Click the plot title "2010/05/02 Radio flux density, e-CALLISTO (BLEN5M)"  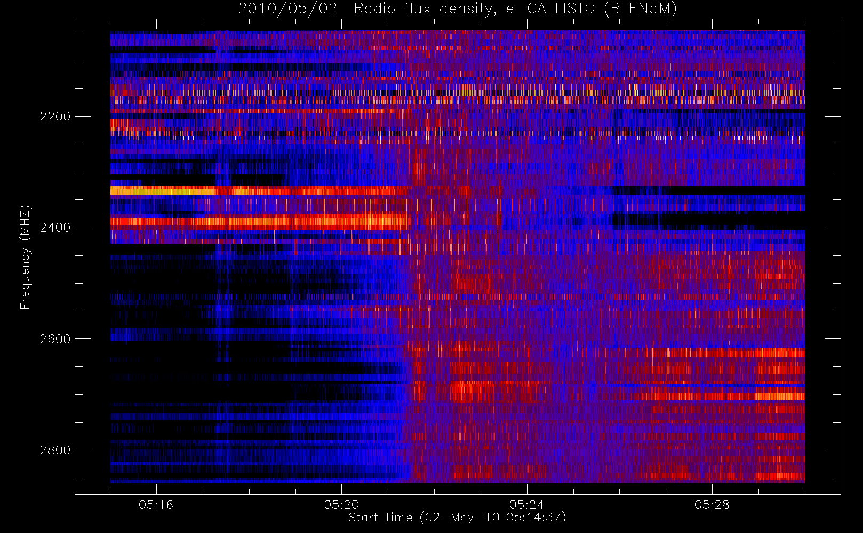pyautogui.click(x=458, y=9)
